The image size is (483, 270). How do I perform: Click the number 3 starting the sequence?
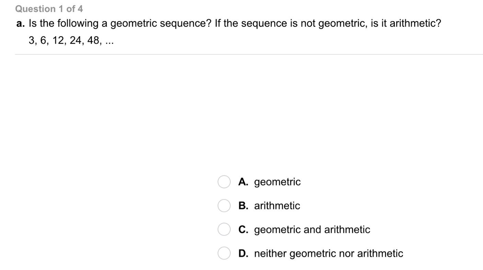32,41
